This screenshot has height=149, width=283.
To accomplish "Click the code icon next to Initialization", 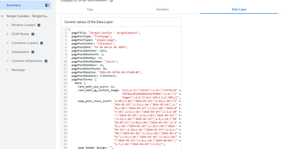I will [33, 52].
